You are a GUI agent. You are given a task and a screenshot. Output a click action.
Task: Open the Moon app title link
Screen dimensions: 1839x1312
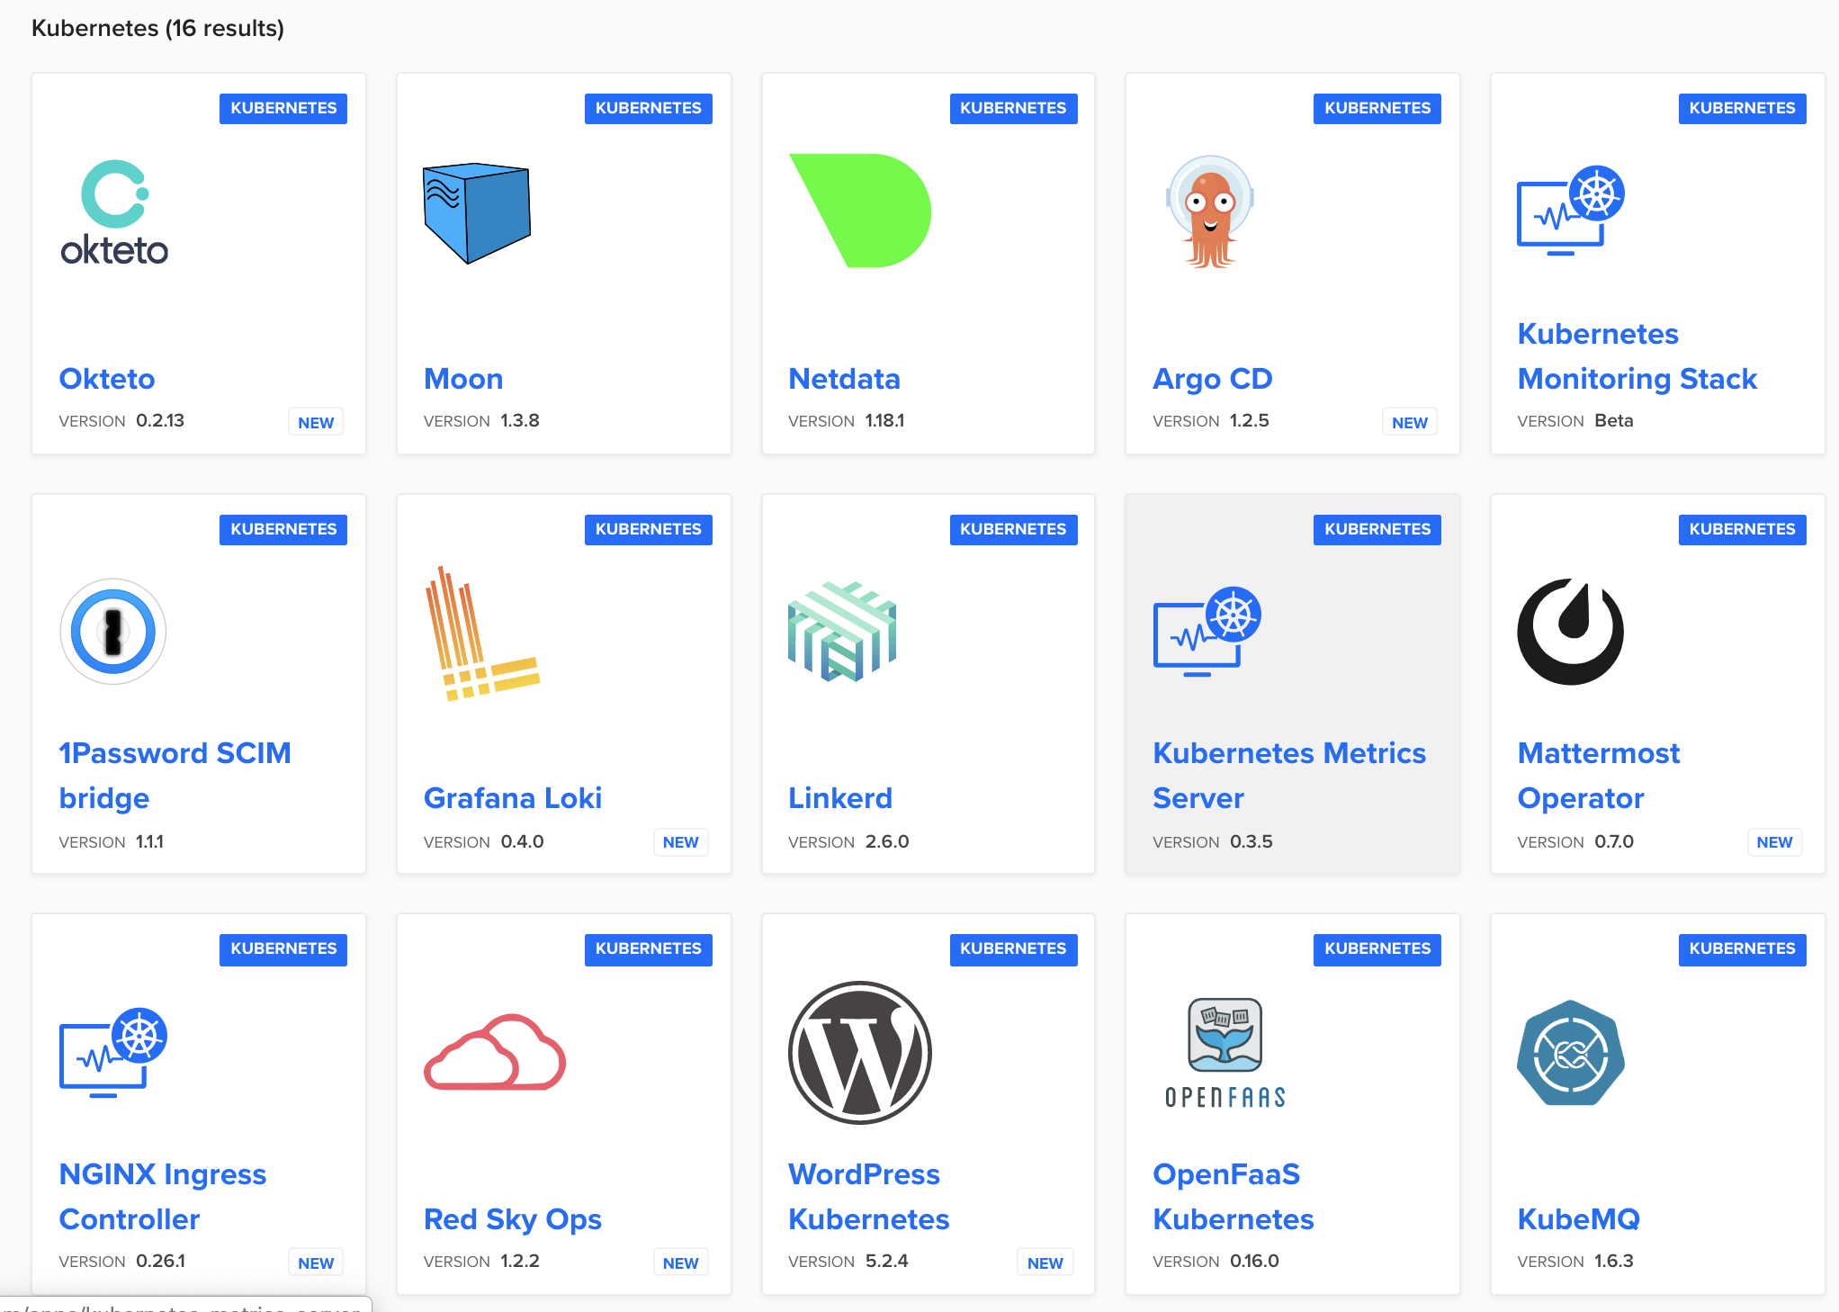point(463,379)
